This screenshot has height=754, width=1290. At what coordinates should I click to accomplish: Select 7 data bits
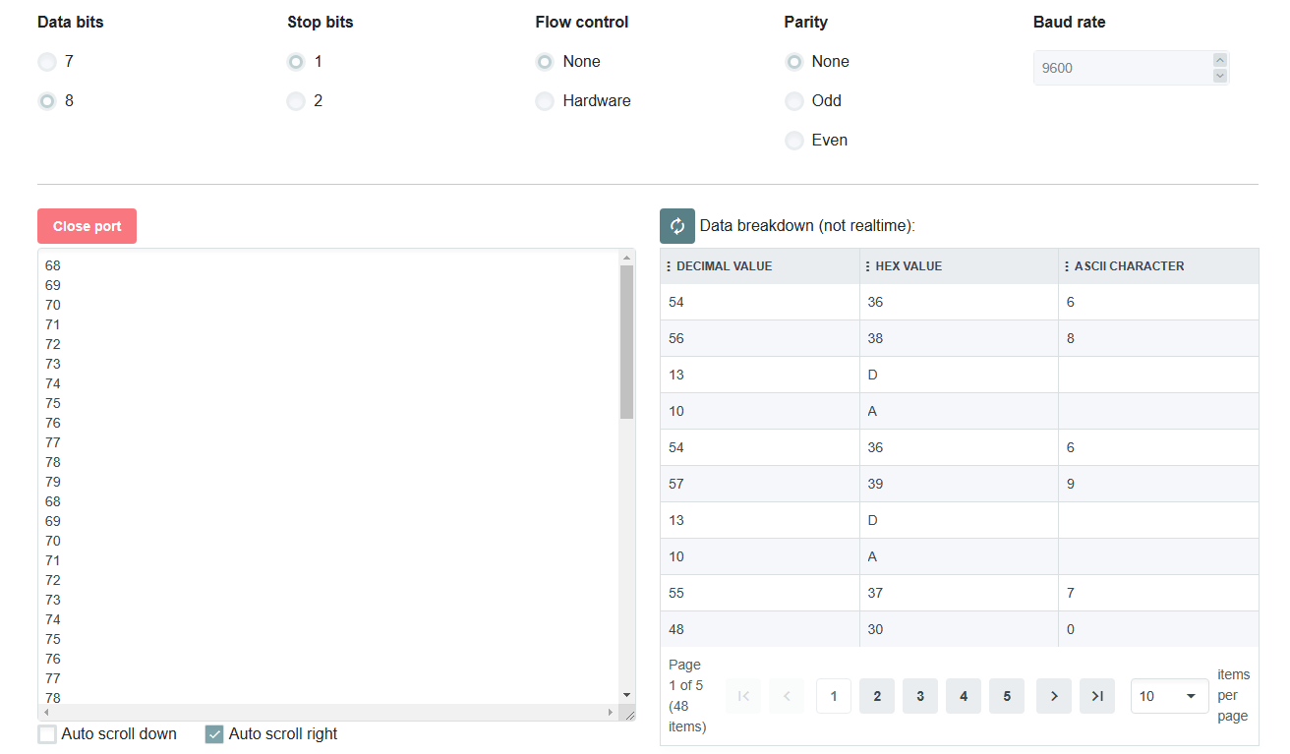[x=47, y=62]
